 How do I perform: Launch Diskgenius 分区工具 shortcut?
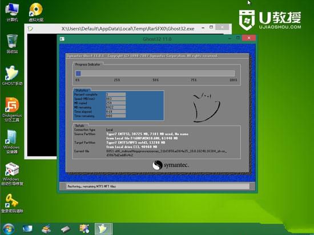[x=12, y=110]
